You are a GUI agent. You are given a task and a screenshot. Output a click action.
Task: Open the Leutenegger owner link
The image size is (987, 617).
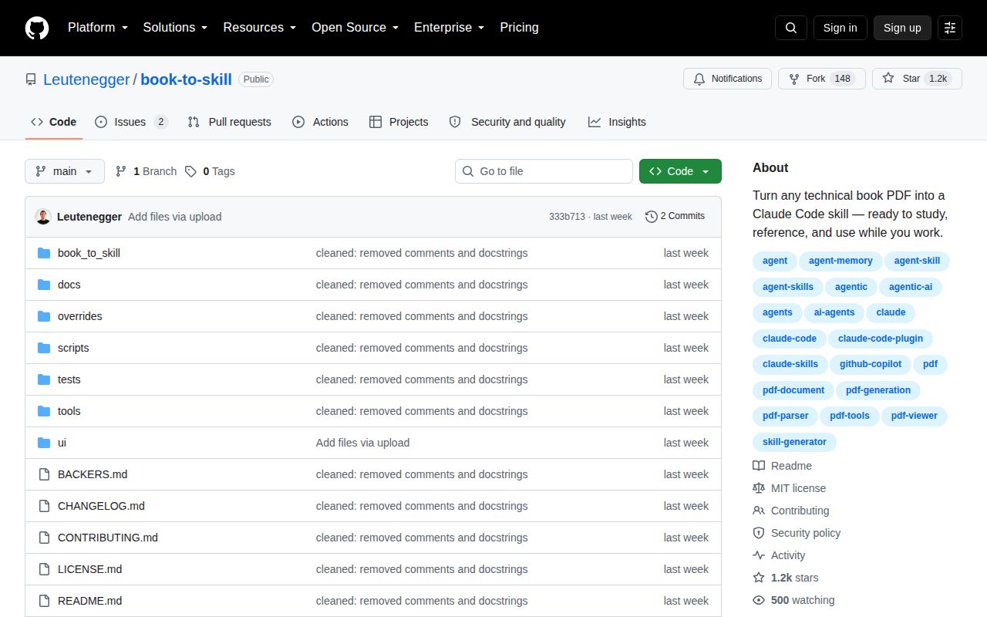click(86, 79)
